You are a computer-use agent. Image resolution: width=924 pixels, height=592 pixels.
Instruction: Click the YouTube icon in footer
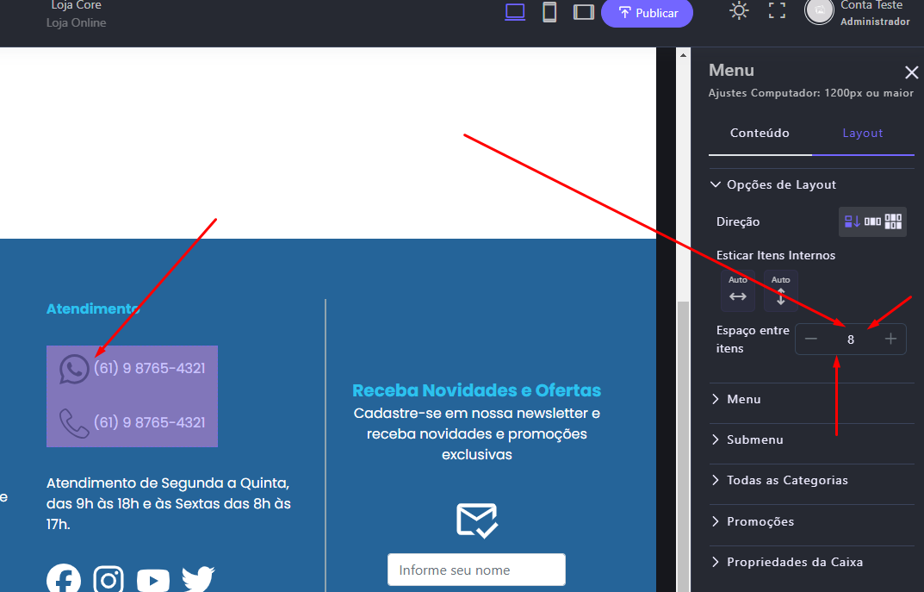pyautogui.click(x=153, y=580)
